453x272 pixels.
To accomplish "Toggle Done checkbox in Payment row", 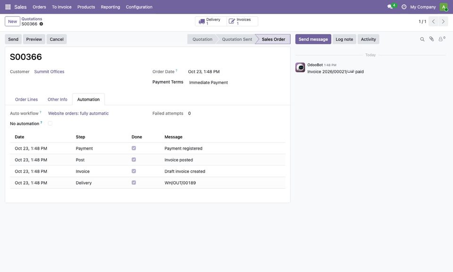I will click(134, 148).
